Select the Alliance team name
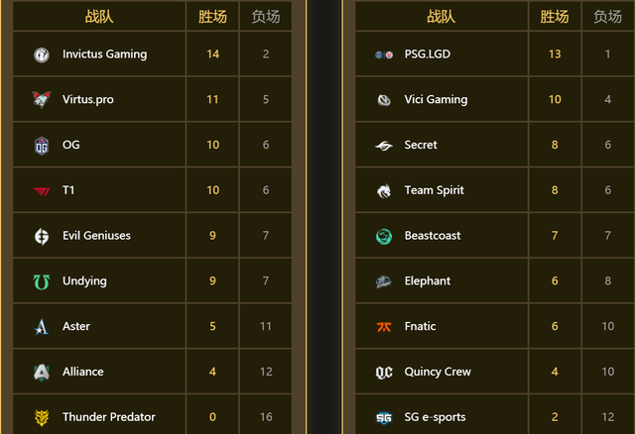This screenshot has width=635, height=434. [x=83, y=372]
